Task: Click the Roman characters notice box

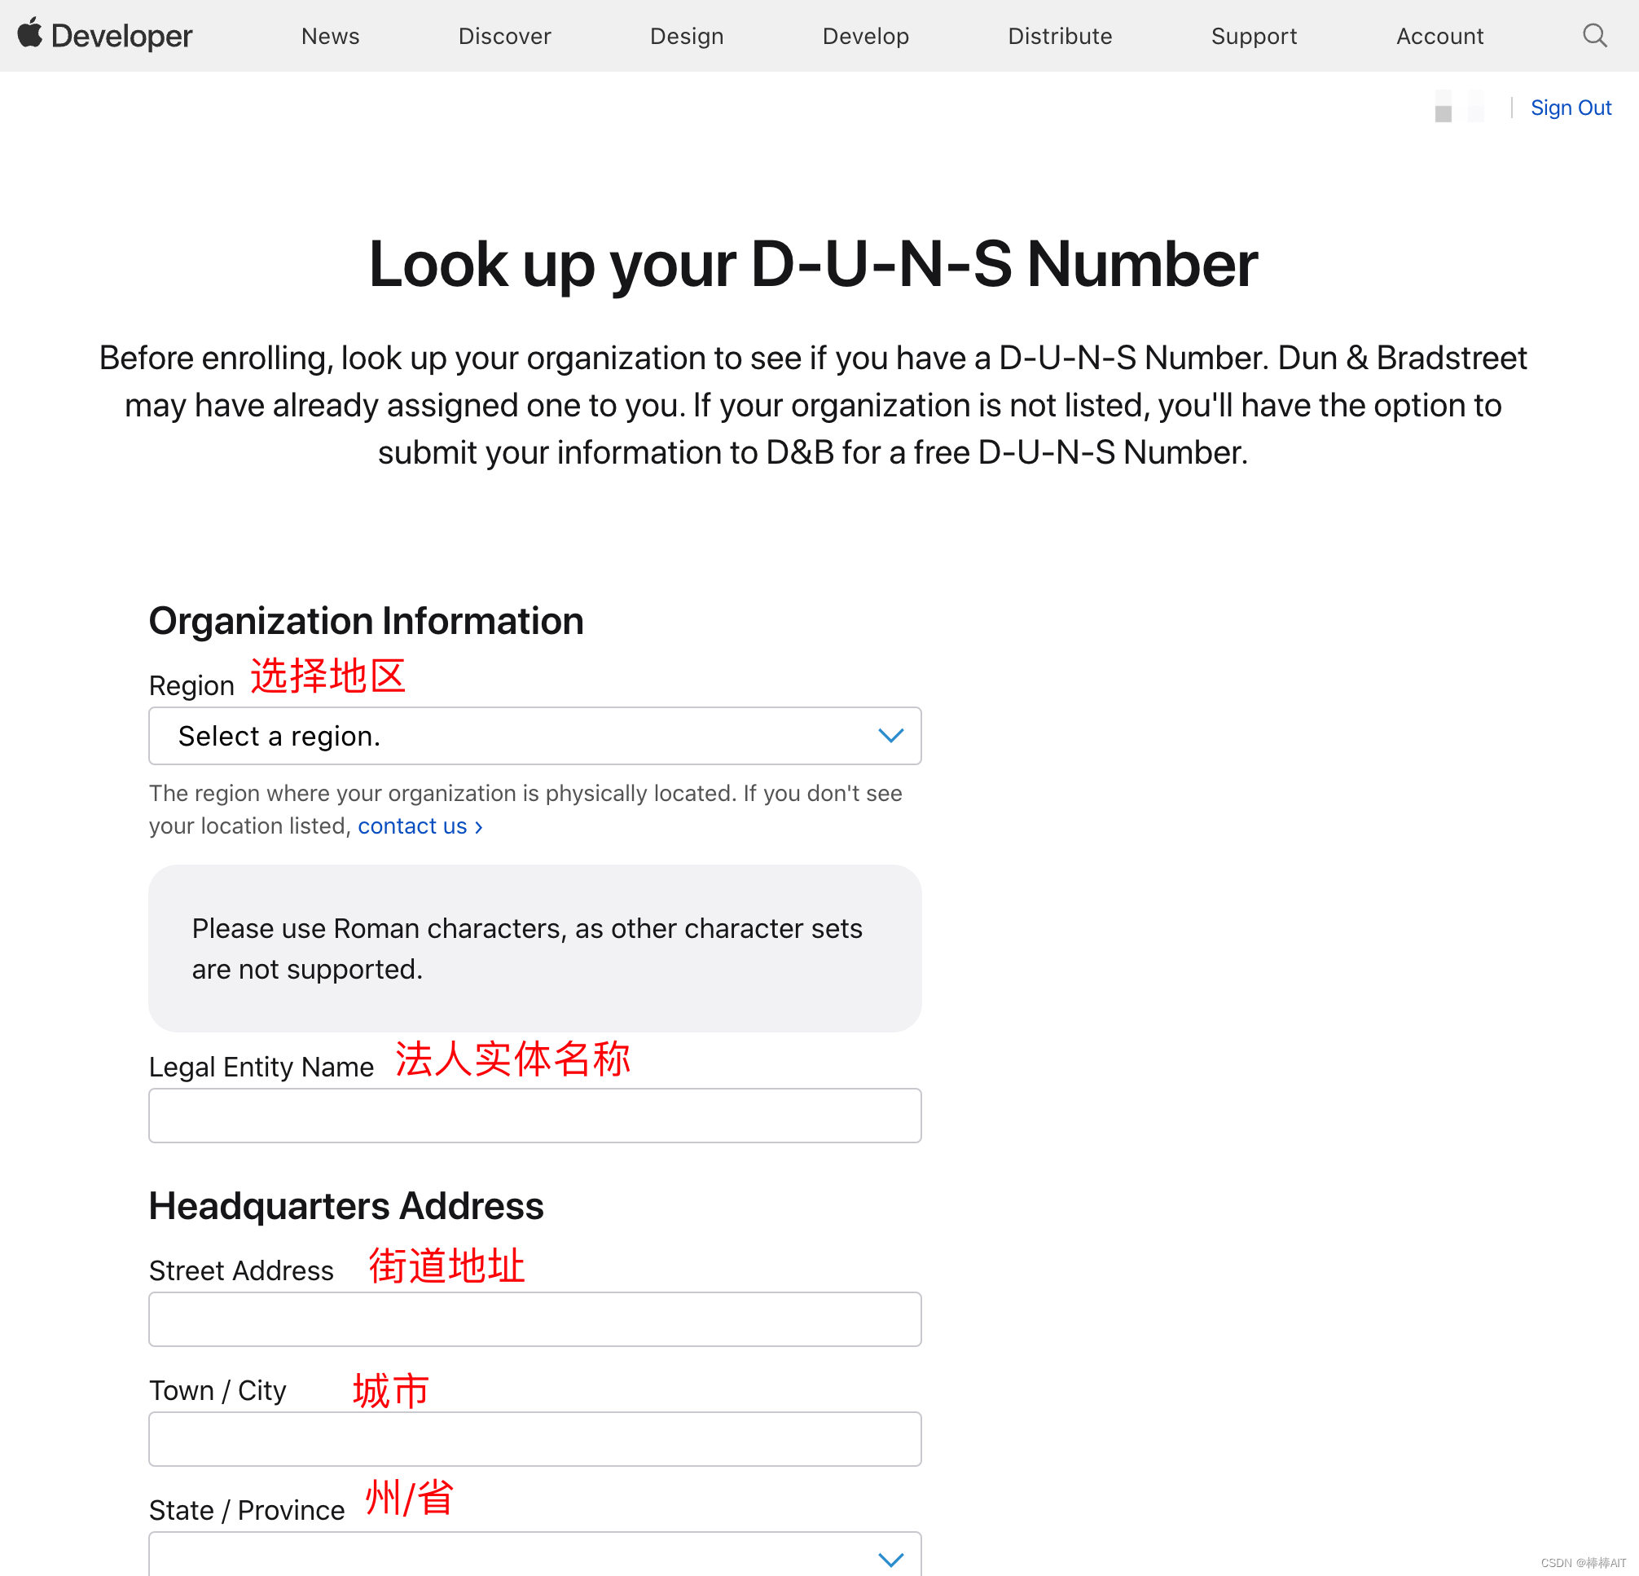Action: 534,948
